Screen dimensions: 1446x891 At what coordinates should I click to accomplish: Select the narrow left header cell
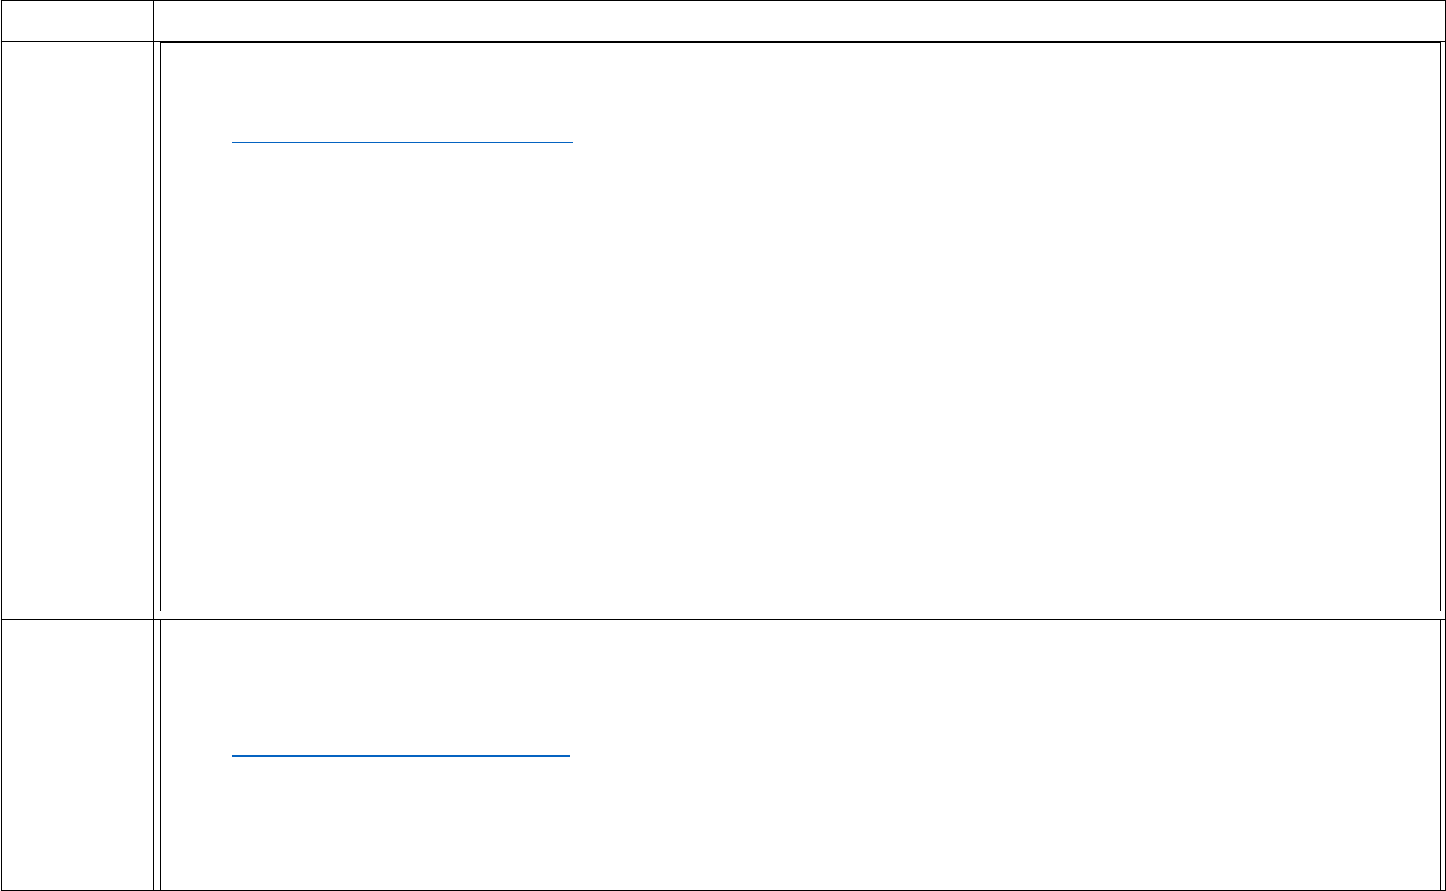point(77,21)
